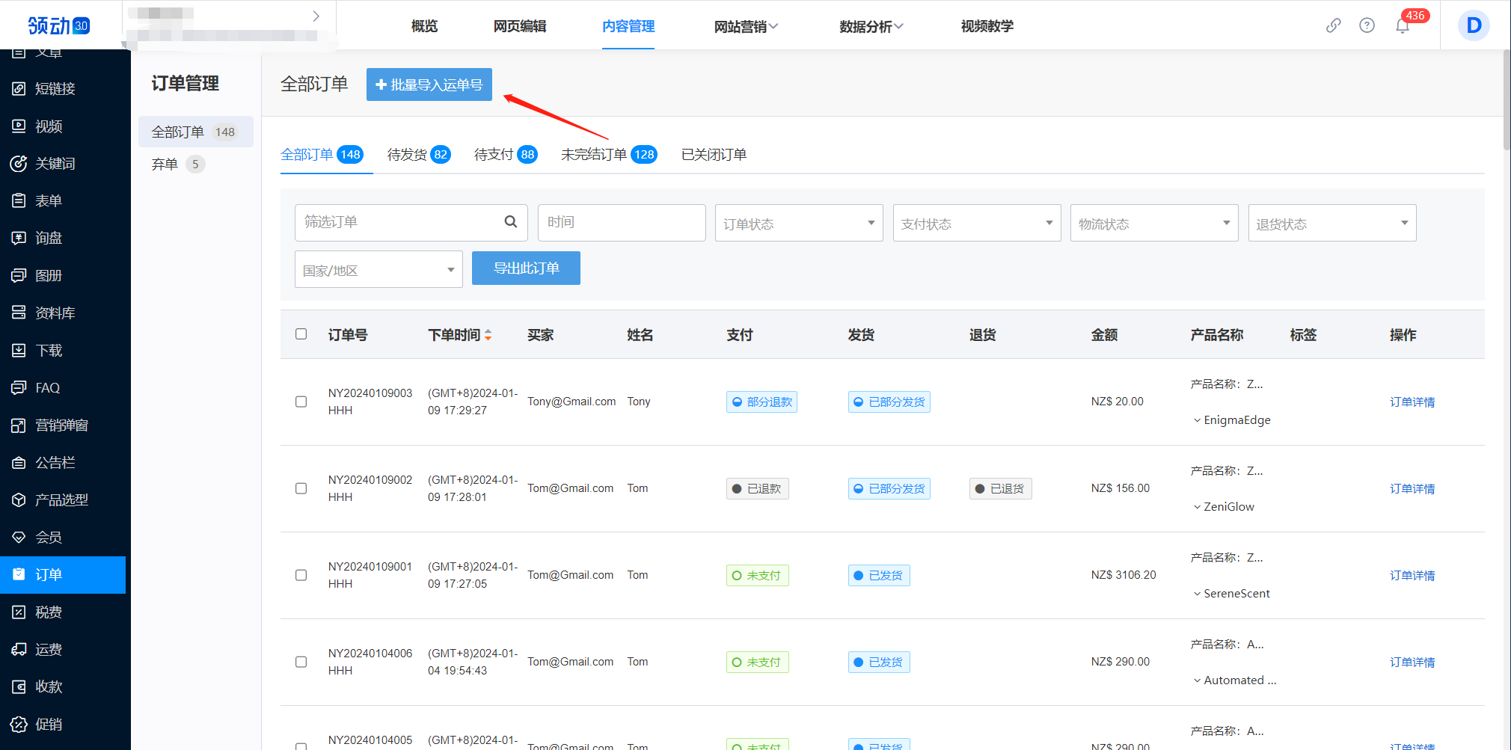
Task: Click the link chain icon in header
Action: (x=1333, y=25)
